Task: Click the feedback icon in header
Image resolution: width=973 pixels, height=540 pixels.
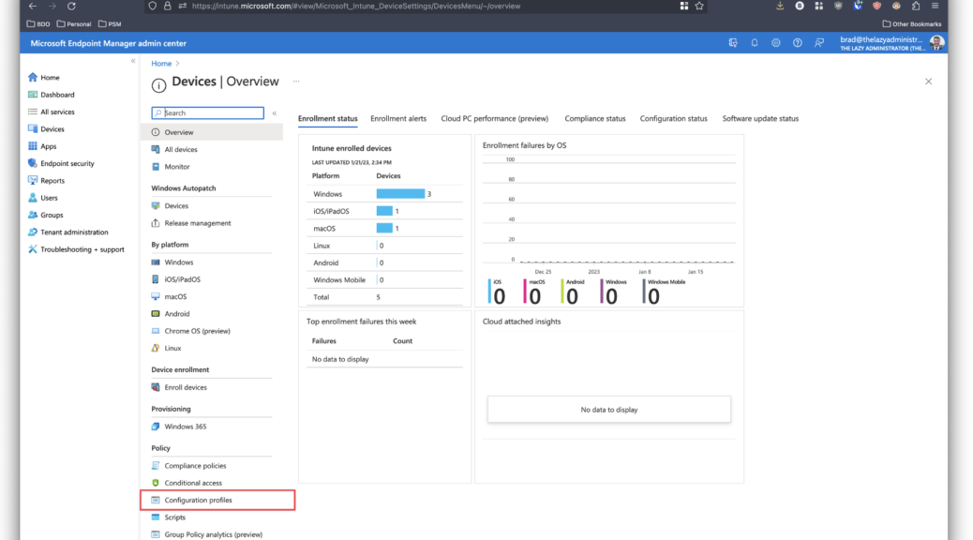Action: (x=819, y=43)
